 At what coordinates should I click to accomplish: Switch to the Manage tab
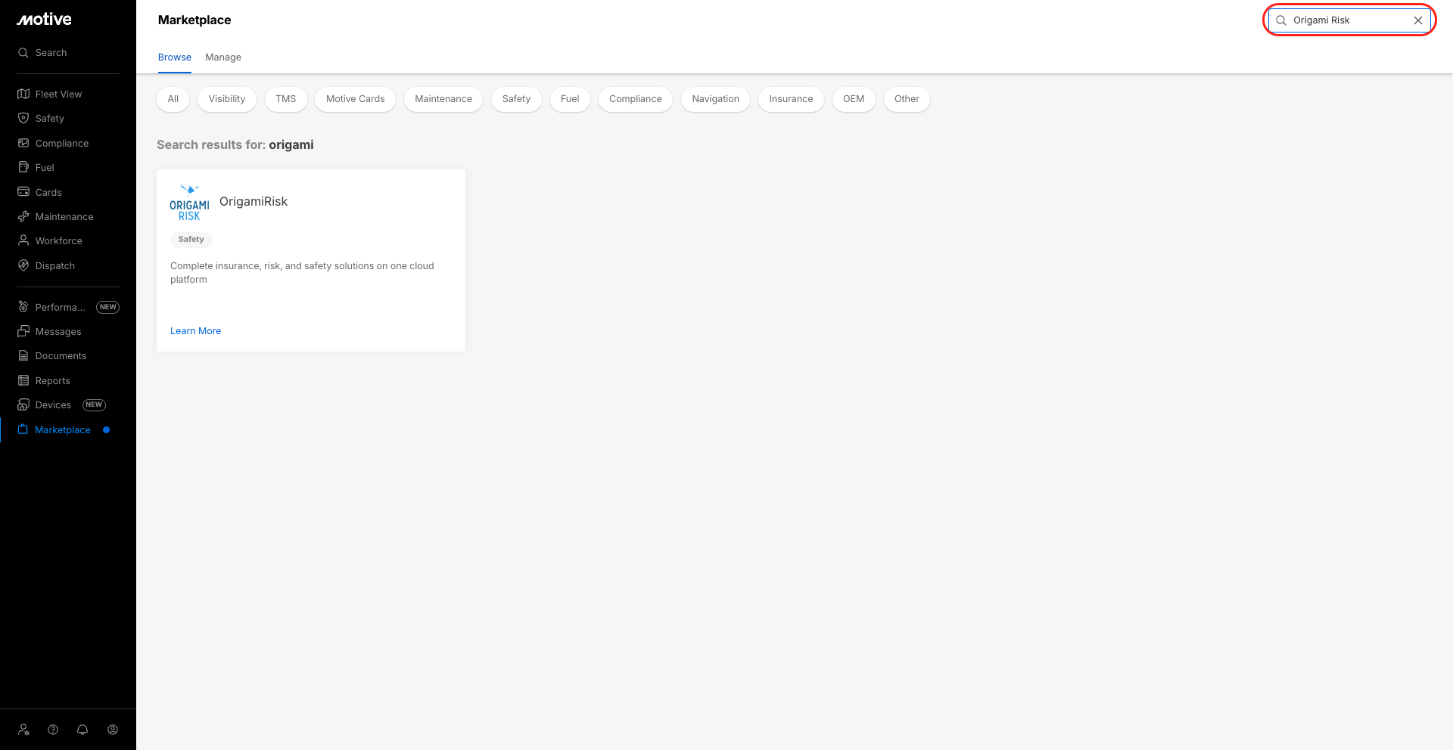223,57
